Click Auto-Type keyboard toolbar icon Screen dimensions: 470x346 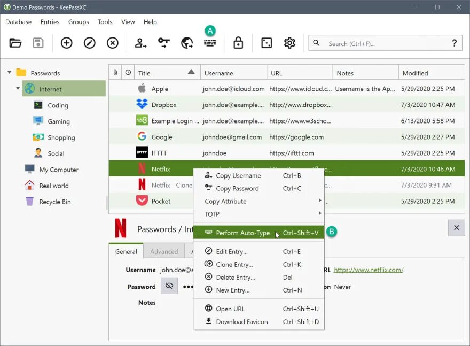point(210,43)
